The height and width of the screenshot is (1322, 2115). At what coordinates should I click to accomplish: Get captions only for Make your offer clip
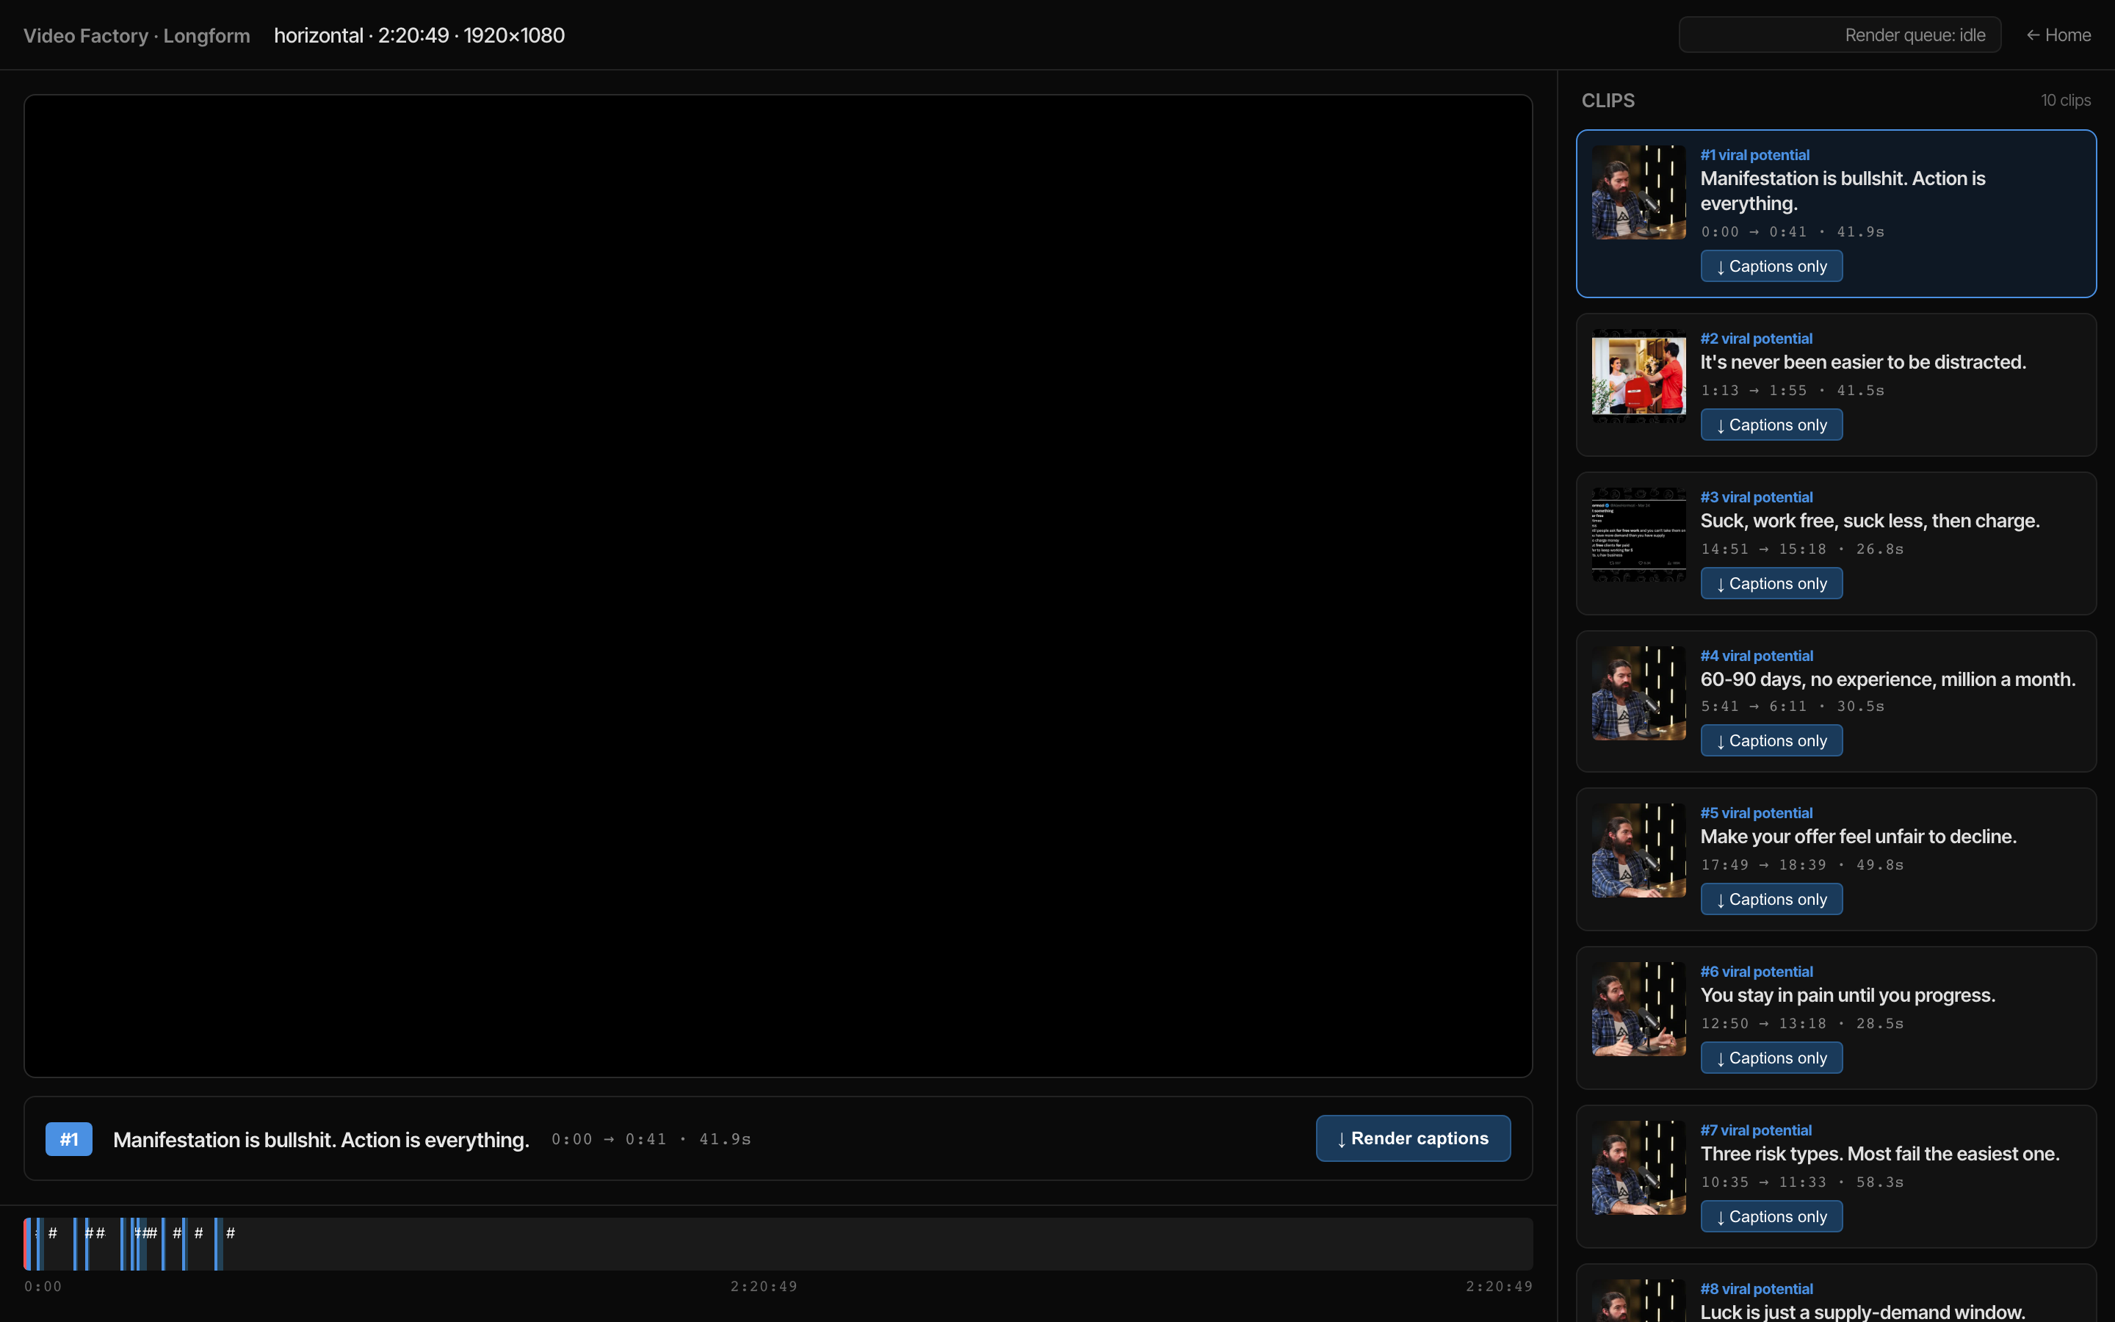1771,899
